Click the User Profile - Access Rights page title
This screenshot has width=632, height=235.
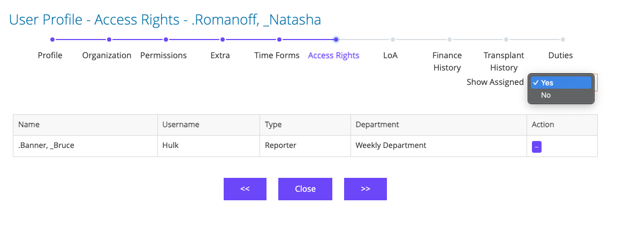tap(165, 20)
